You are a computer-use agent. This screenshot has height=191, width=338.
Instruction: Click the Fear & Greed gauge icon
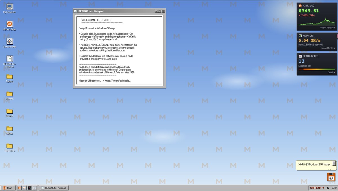pos(300,56)
